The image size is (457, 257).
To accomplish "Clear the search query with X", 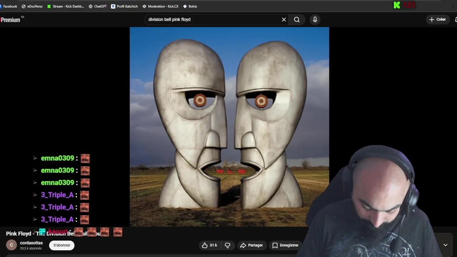I will pyautogui.click(x=284, y=20).
